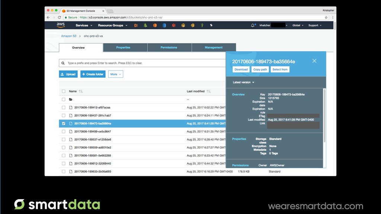Check the box for the folder row
The width and height of the screenshot is (381, 214).
(64, 100)
